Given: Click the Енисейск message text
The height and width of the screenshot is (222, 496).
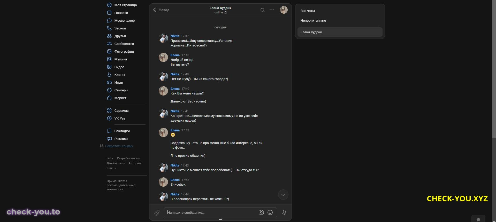Looking at the screenshot, I should pyautogui.click(x=178, y=185).
